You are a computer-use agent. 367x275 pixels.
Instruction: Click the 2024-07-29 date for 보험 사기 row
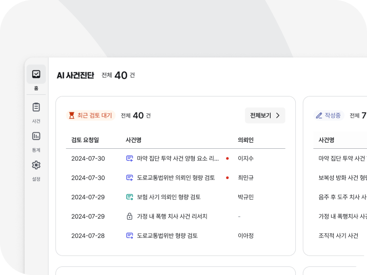(88, 197)
